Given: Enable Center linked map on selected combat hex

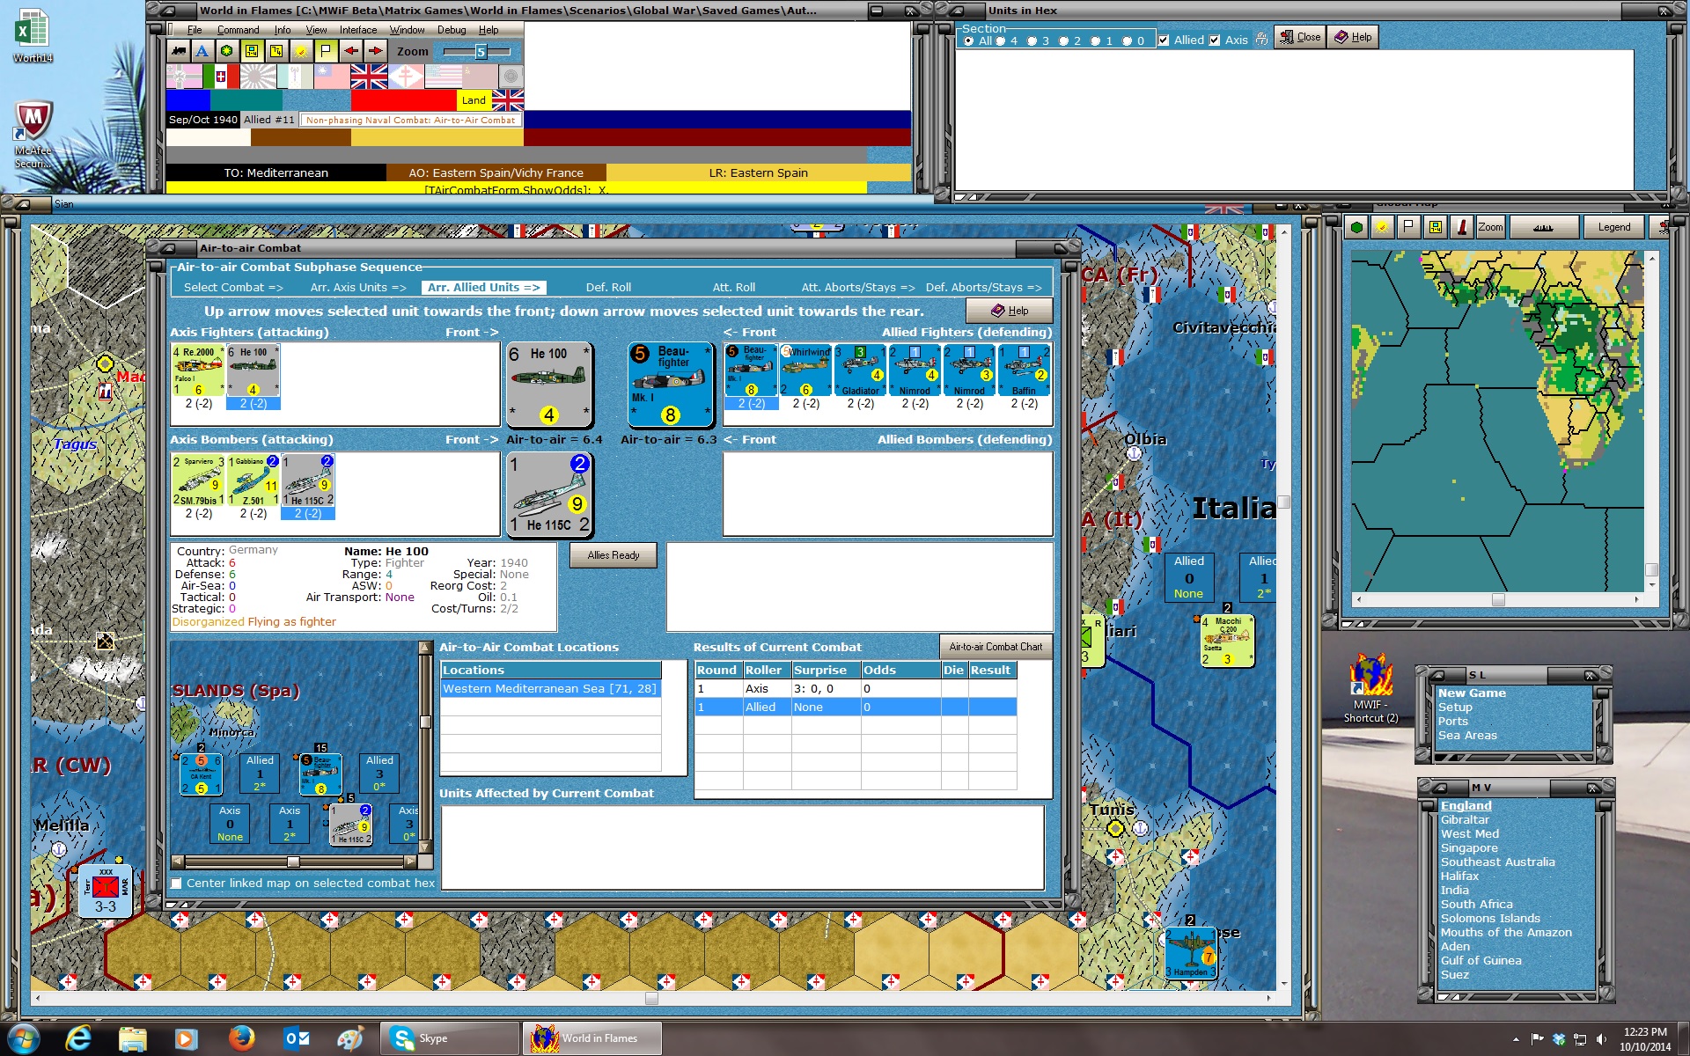Looking at the screenshot, I should pos(177,884).
